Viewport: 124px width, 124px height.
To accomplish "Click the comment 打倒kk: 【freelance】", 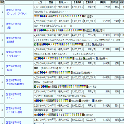I will tap(44, 82).
